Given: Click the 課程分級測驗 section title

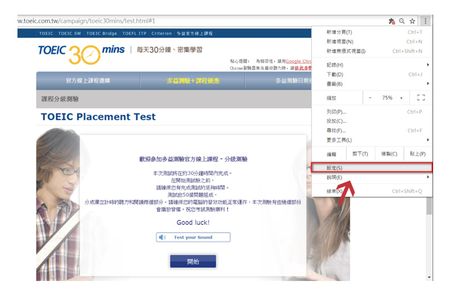Looking at the screenshot, I should 60,99.
